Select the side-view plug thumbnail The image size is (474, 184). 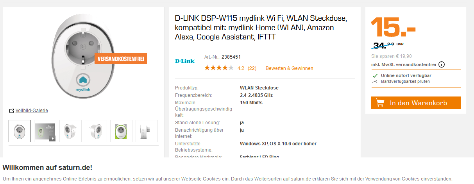point(147,131)
